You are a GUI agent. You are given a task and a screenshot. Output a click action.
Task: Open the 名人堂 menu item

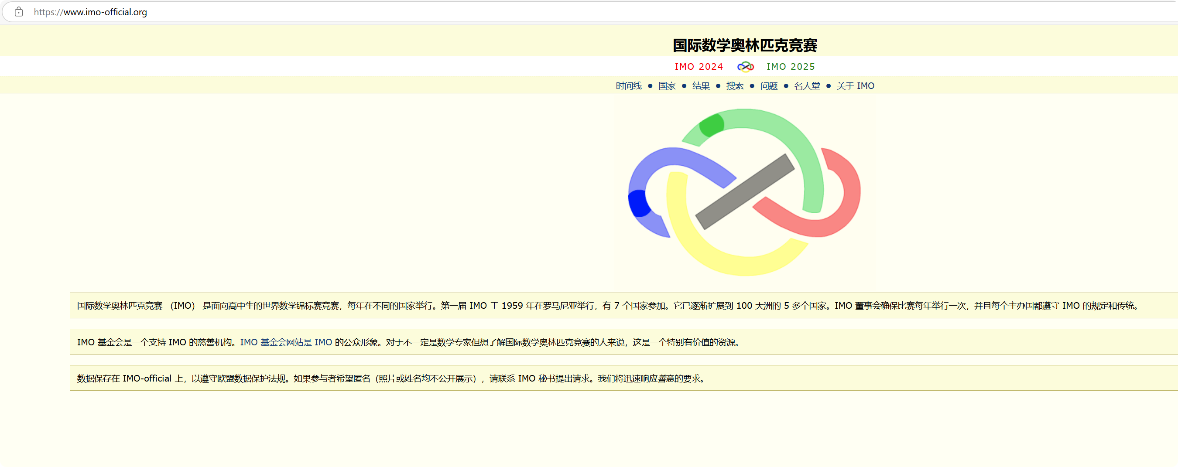(x=807, y=86)
